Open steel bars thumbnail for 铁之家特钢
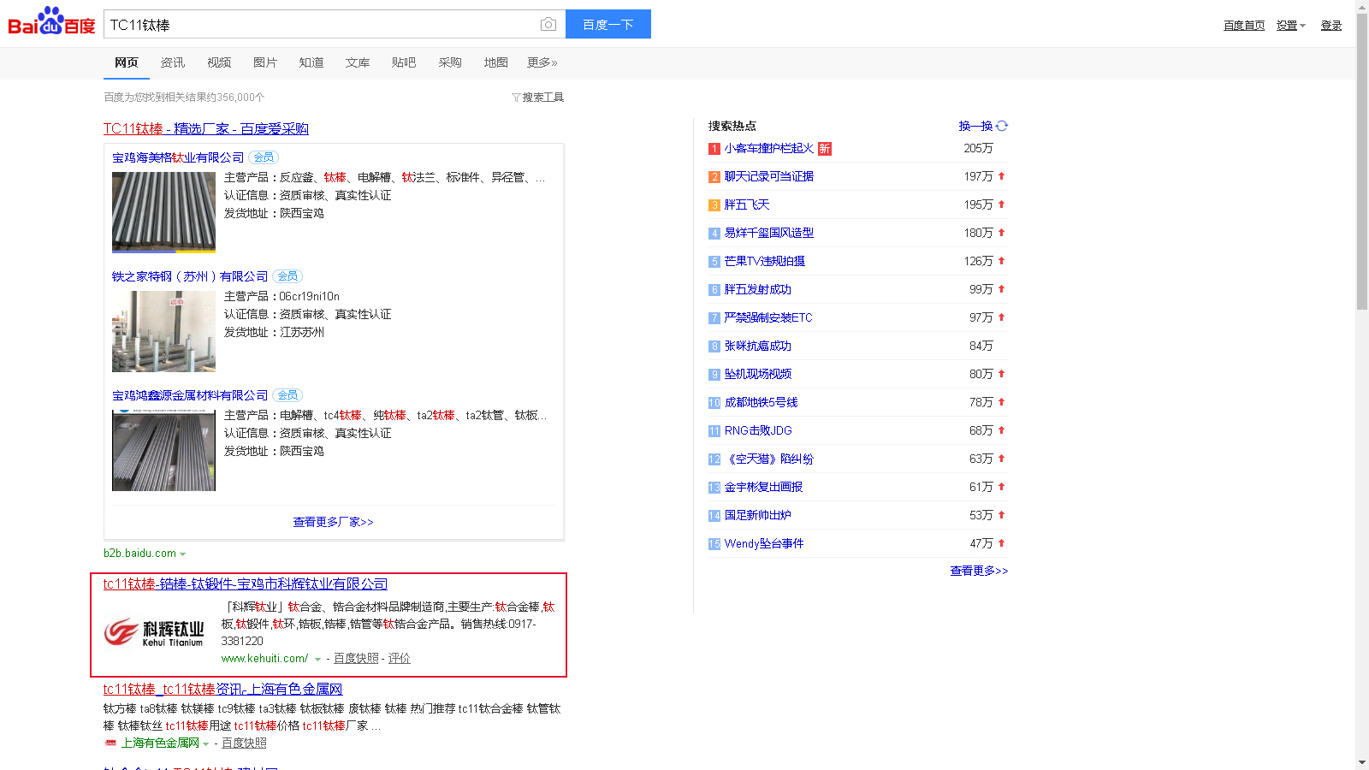The height and width of the screenshot is (770, 1369). click(163, 331)
